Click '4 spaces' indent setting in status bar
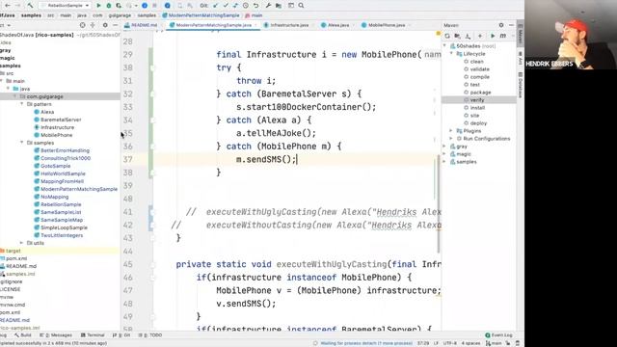 [x=470, y=343]
